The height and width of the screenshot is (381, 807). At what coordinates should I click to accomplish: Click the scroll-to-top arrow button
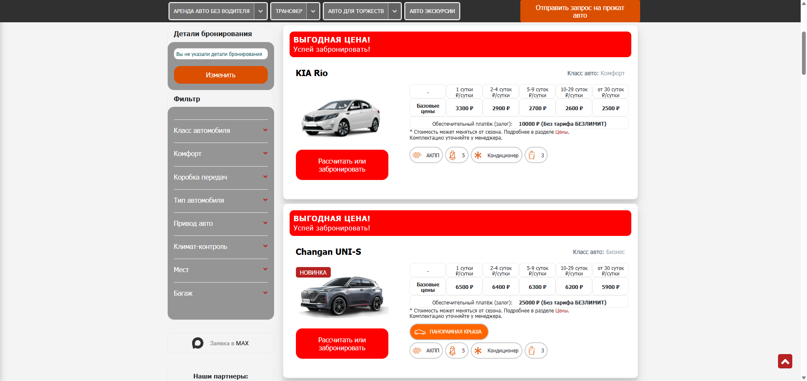pyautogui.click(x=785, y=361)
